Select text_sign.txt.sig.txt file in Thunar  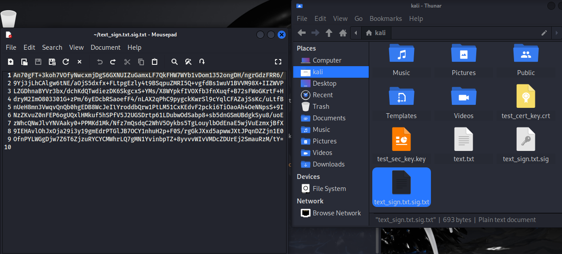pos(402,187)
